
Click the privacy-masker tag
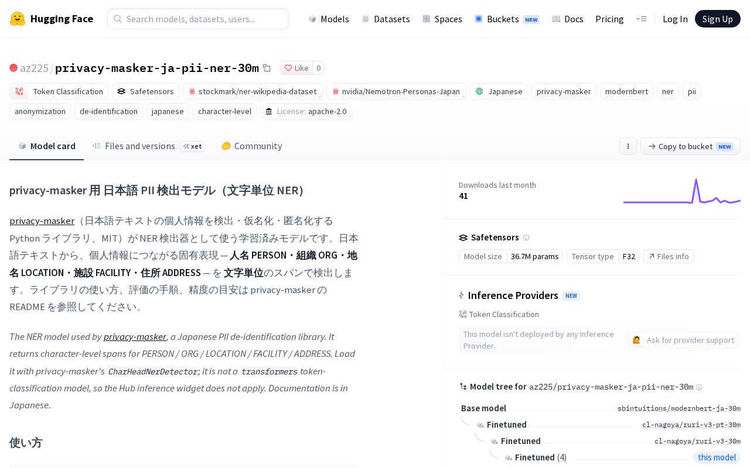[x=564, y=91]
